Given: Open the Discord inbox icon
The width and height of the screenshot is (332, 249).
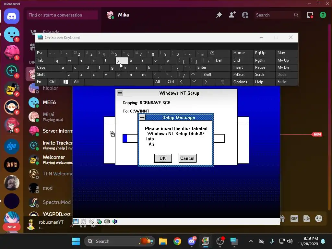Looking at the screenshot, I should click(x=310, y=15).
